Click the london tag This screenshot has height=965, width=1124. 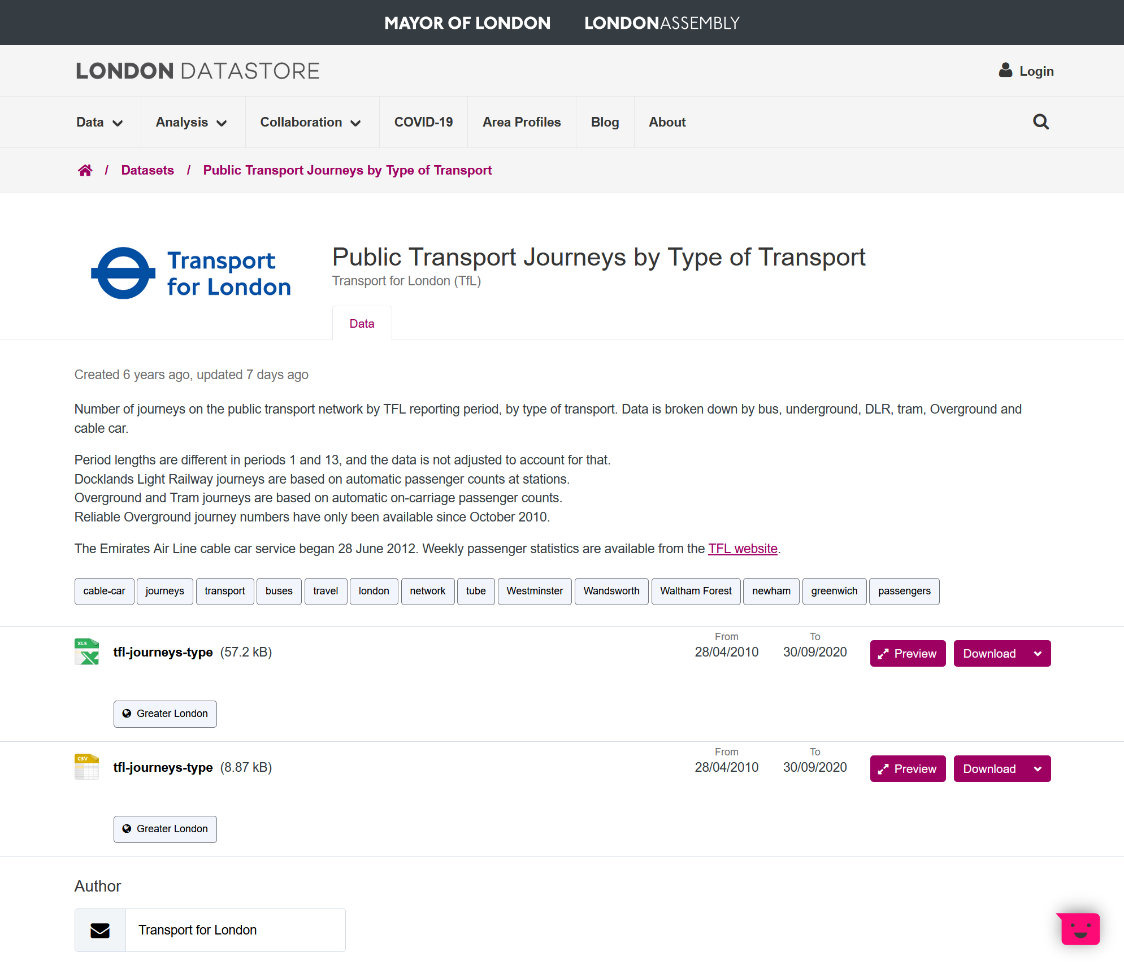(x=374, y=591)
